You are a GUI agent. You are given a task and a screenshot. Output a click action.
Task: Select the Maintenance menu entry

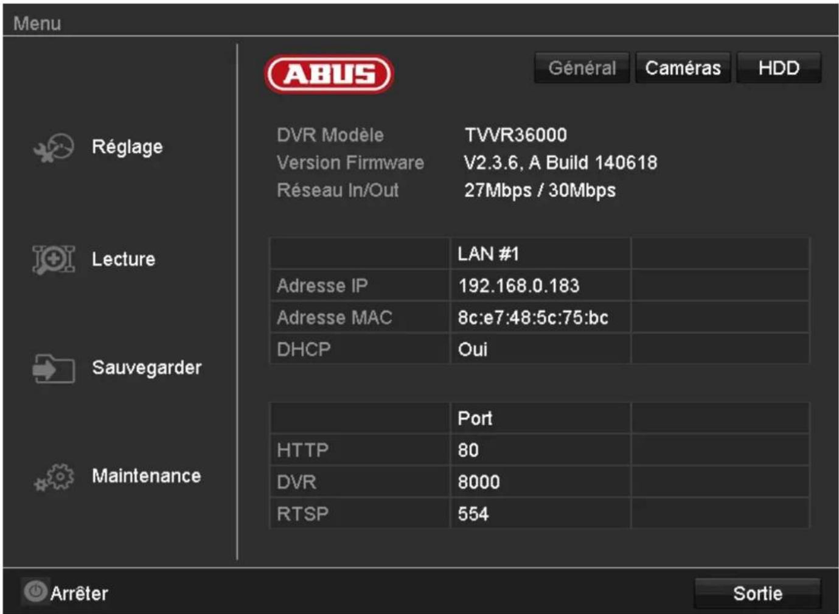(x=146, y=476)
